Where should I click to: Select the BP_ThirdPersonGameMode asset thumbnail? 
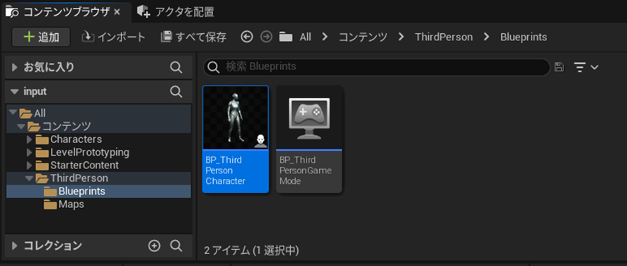tap(309, 118)
